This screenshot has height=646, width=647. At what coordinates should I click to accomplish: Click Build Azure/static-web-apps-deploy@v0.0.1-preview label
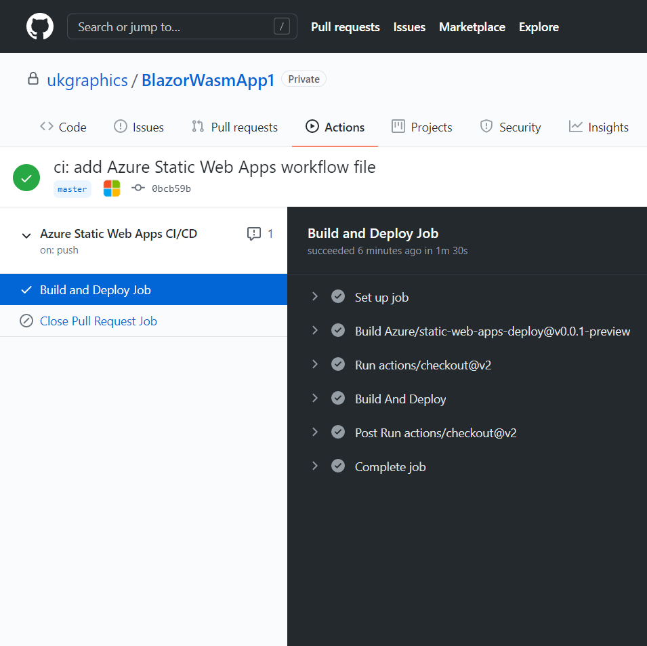(x=493, y=331)
